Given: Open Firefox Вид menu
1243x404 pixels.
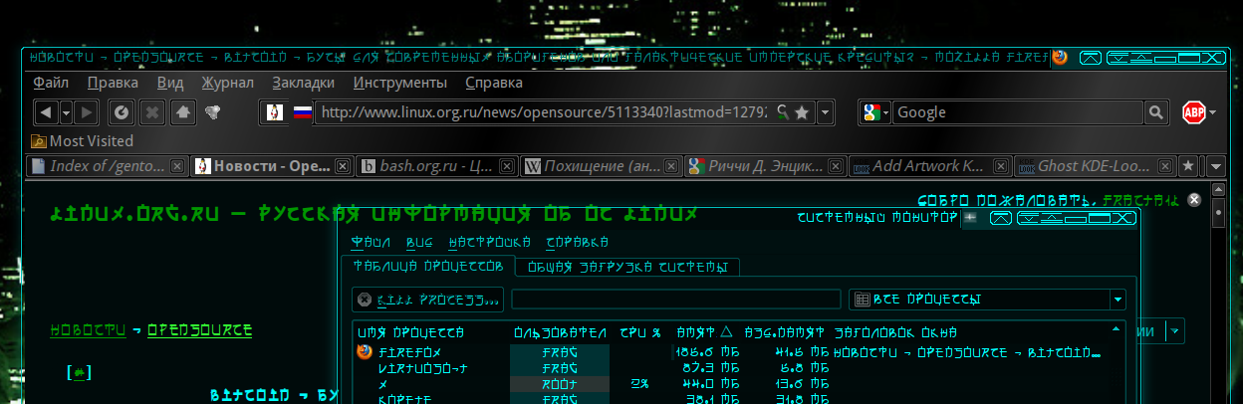Looking at the screenshot, I should click(170, 83).
